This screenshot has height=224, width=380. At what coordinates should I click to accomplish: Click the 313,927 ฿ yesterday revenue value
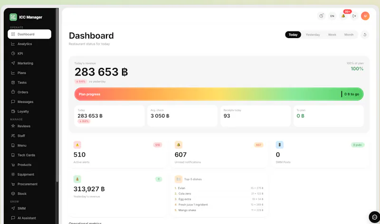tap(89, 189)
